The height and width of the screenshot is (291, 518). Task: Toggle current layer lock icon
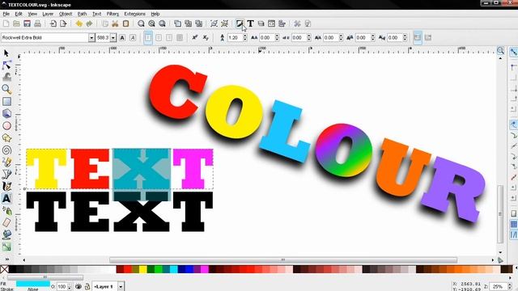(x=87, y=286)
